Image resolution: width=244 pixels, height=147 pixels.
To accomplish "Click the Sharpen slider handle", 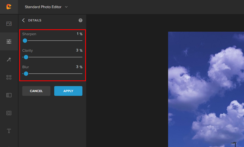I will [25, 41].
